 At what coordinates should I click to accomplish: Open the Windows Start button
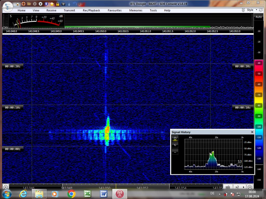tap(6, 194)
